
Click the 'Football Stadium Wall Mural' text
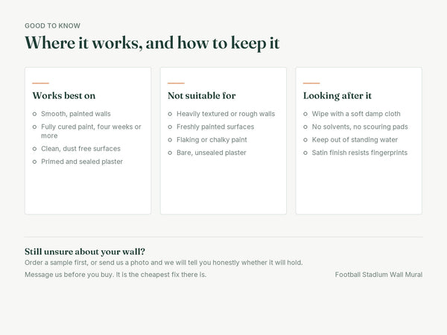coord(378,275)
